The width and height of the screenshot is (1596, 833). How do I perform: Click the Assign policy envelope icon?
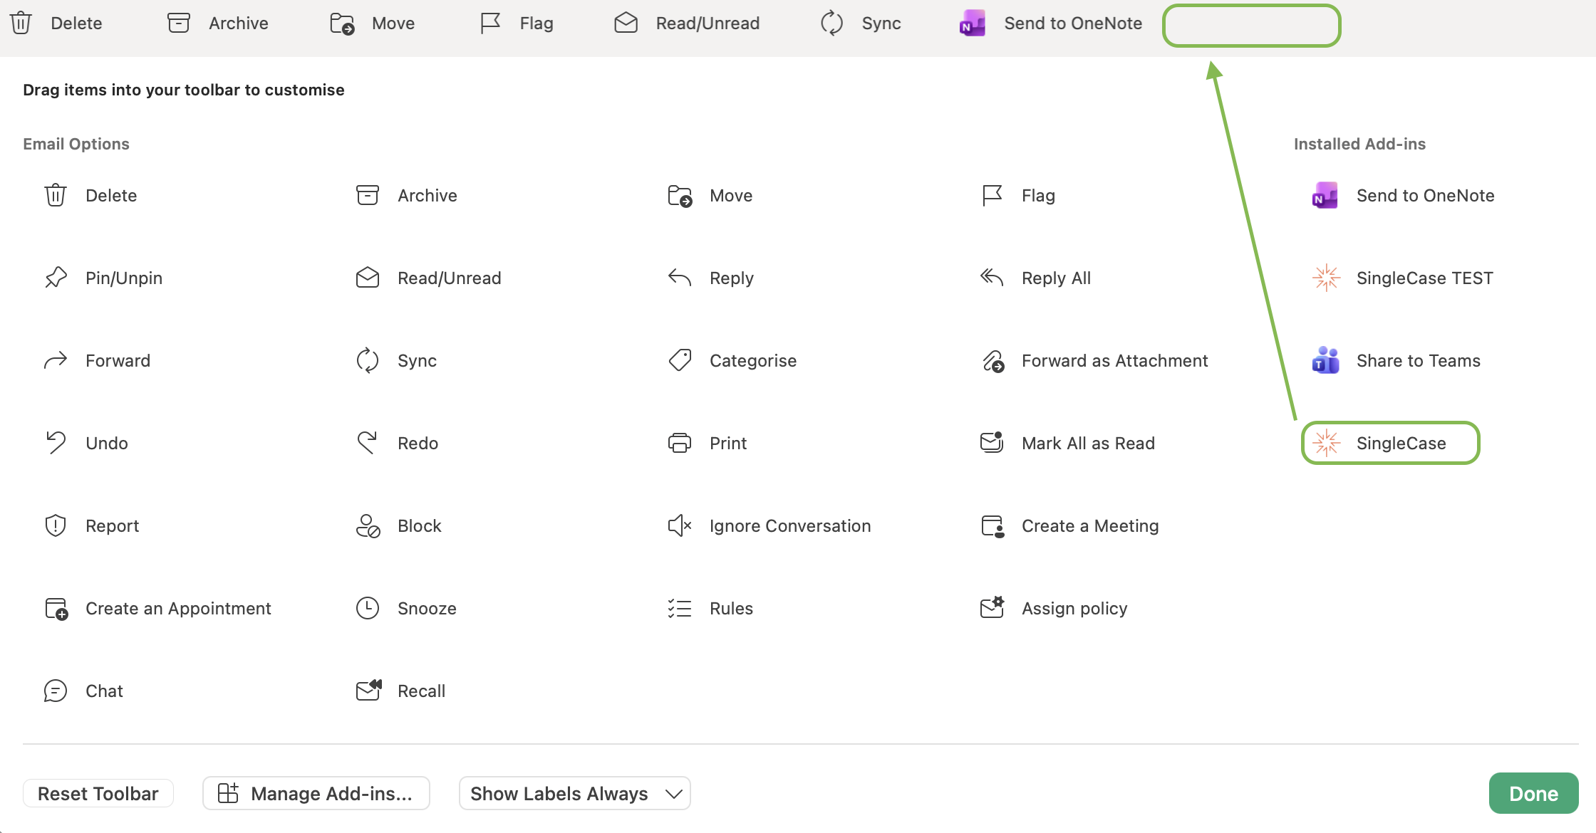tap(993, 607)
